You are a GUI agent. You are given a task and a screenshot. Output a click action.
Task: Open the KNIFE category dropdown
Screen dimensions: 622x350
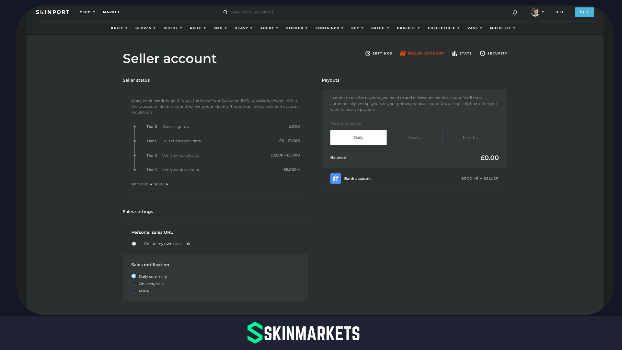[119, 28]
